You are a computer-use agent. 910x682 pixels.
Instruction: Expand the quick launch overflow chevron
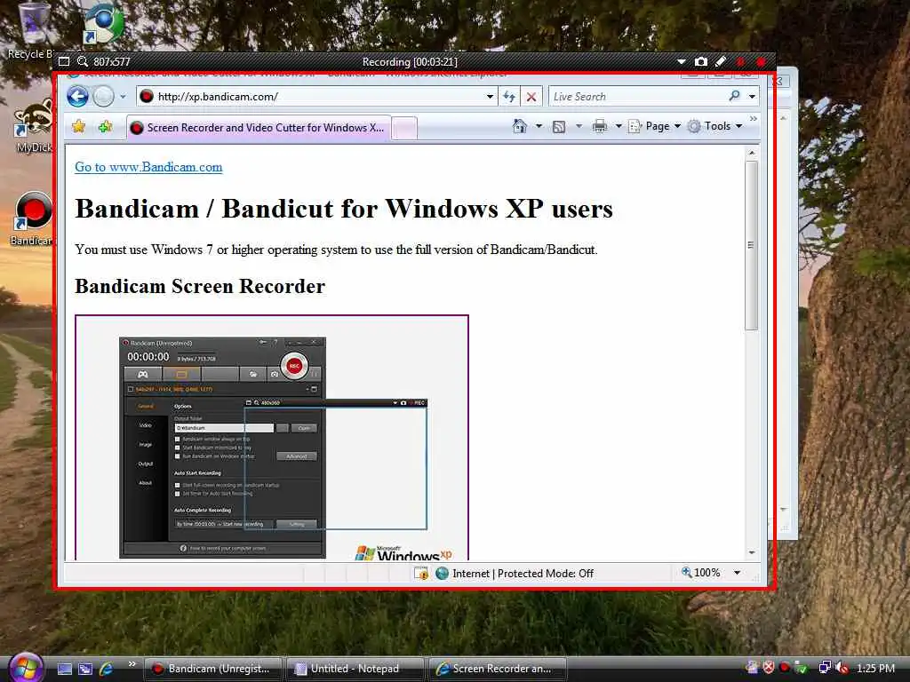click(132, 664)
